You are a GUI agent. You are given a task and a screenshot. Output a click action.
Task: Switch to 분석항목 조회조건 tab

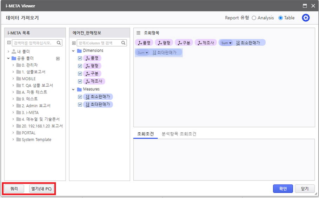pos(179,134)
